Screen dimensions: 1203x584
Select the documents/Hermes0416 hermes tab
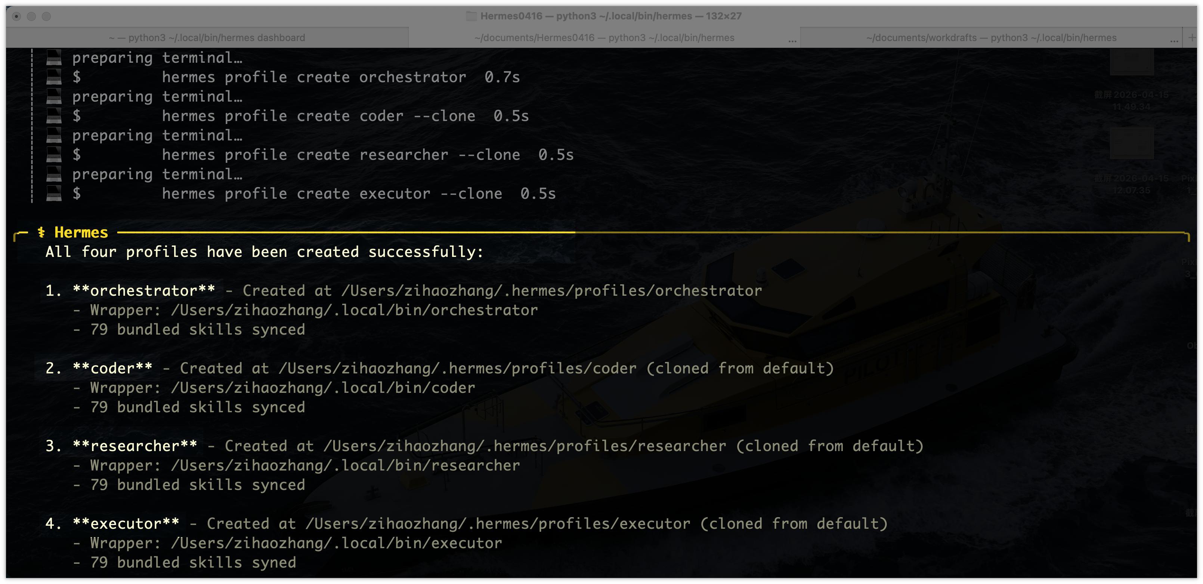click(604, 37)
